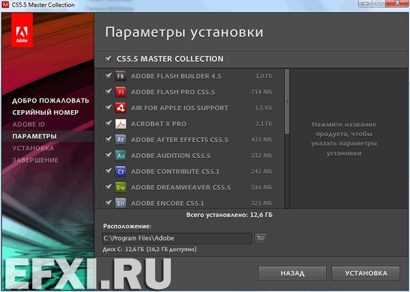Viewport: 410px width, 292px height.
Task: Select ADOBE AFTER EFFECTS CS5.5 name
Action: [180, 140]
